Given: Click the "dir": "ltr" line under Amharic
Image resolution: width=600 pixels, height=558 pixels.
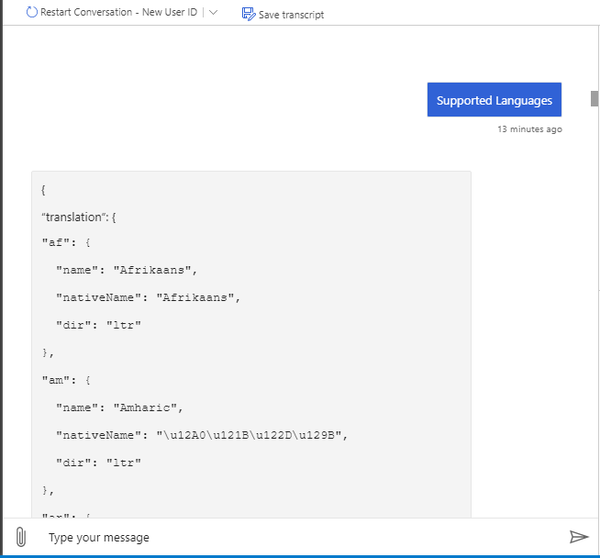Looking at the screenshot, I should (x=98, y=463).
